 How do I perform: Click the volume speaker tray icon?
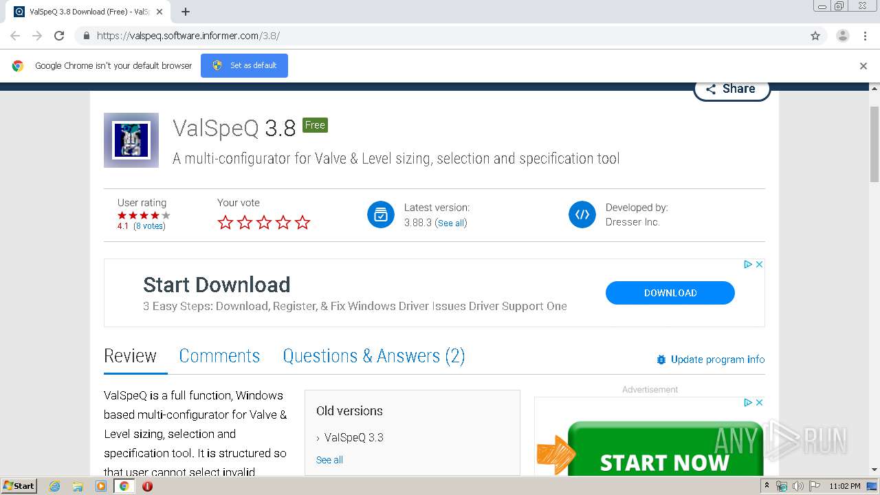coord(798,486)
